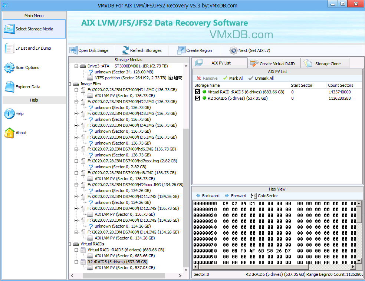Collapse the Drive3 ATA tree node
The width and height of the screenshot is (365, 281).
76,66
